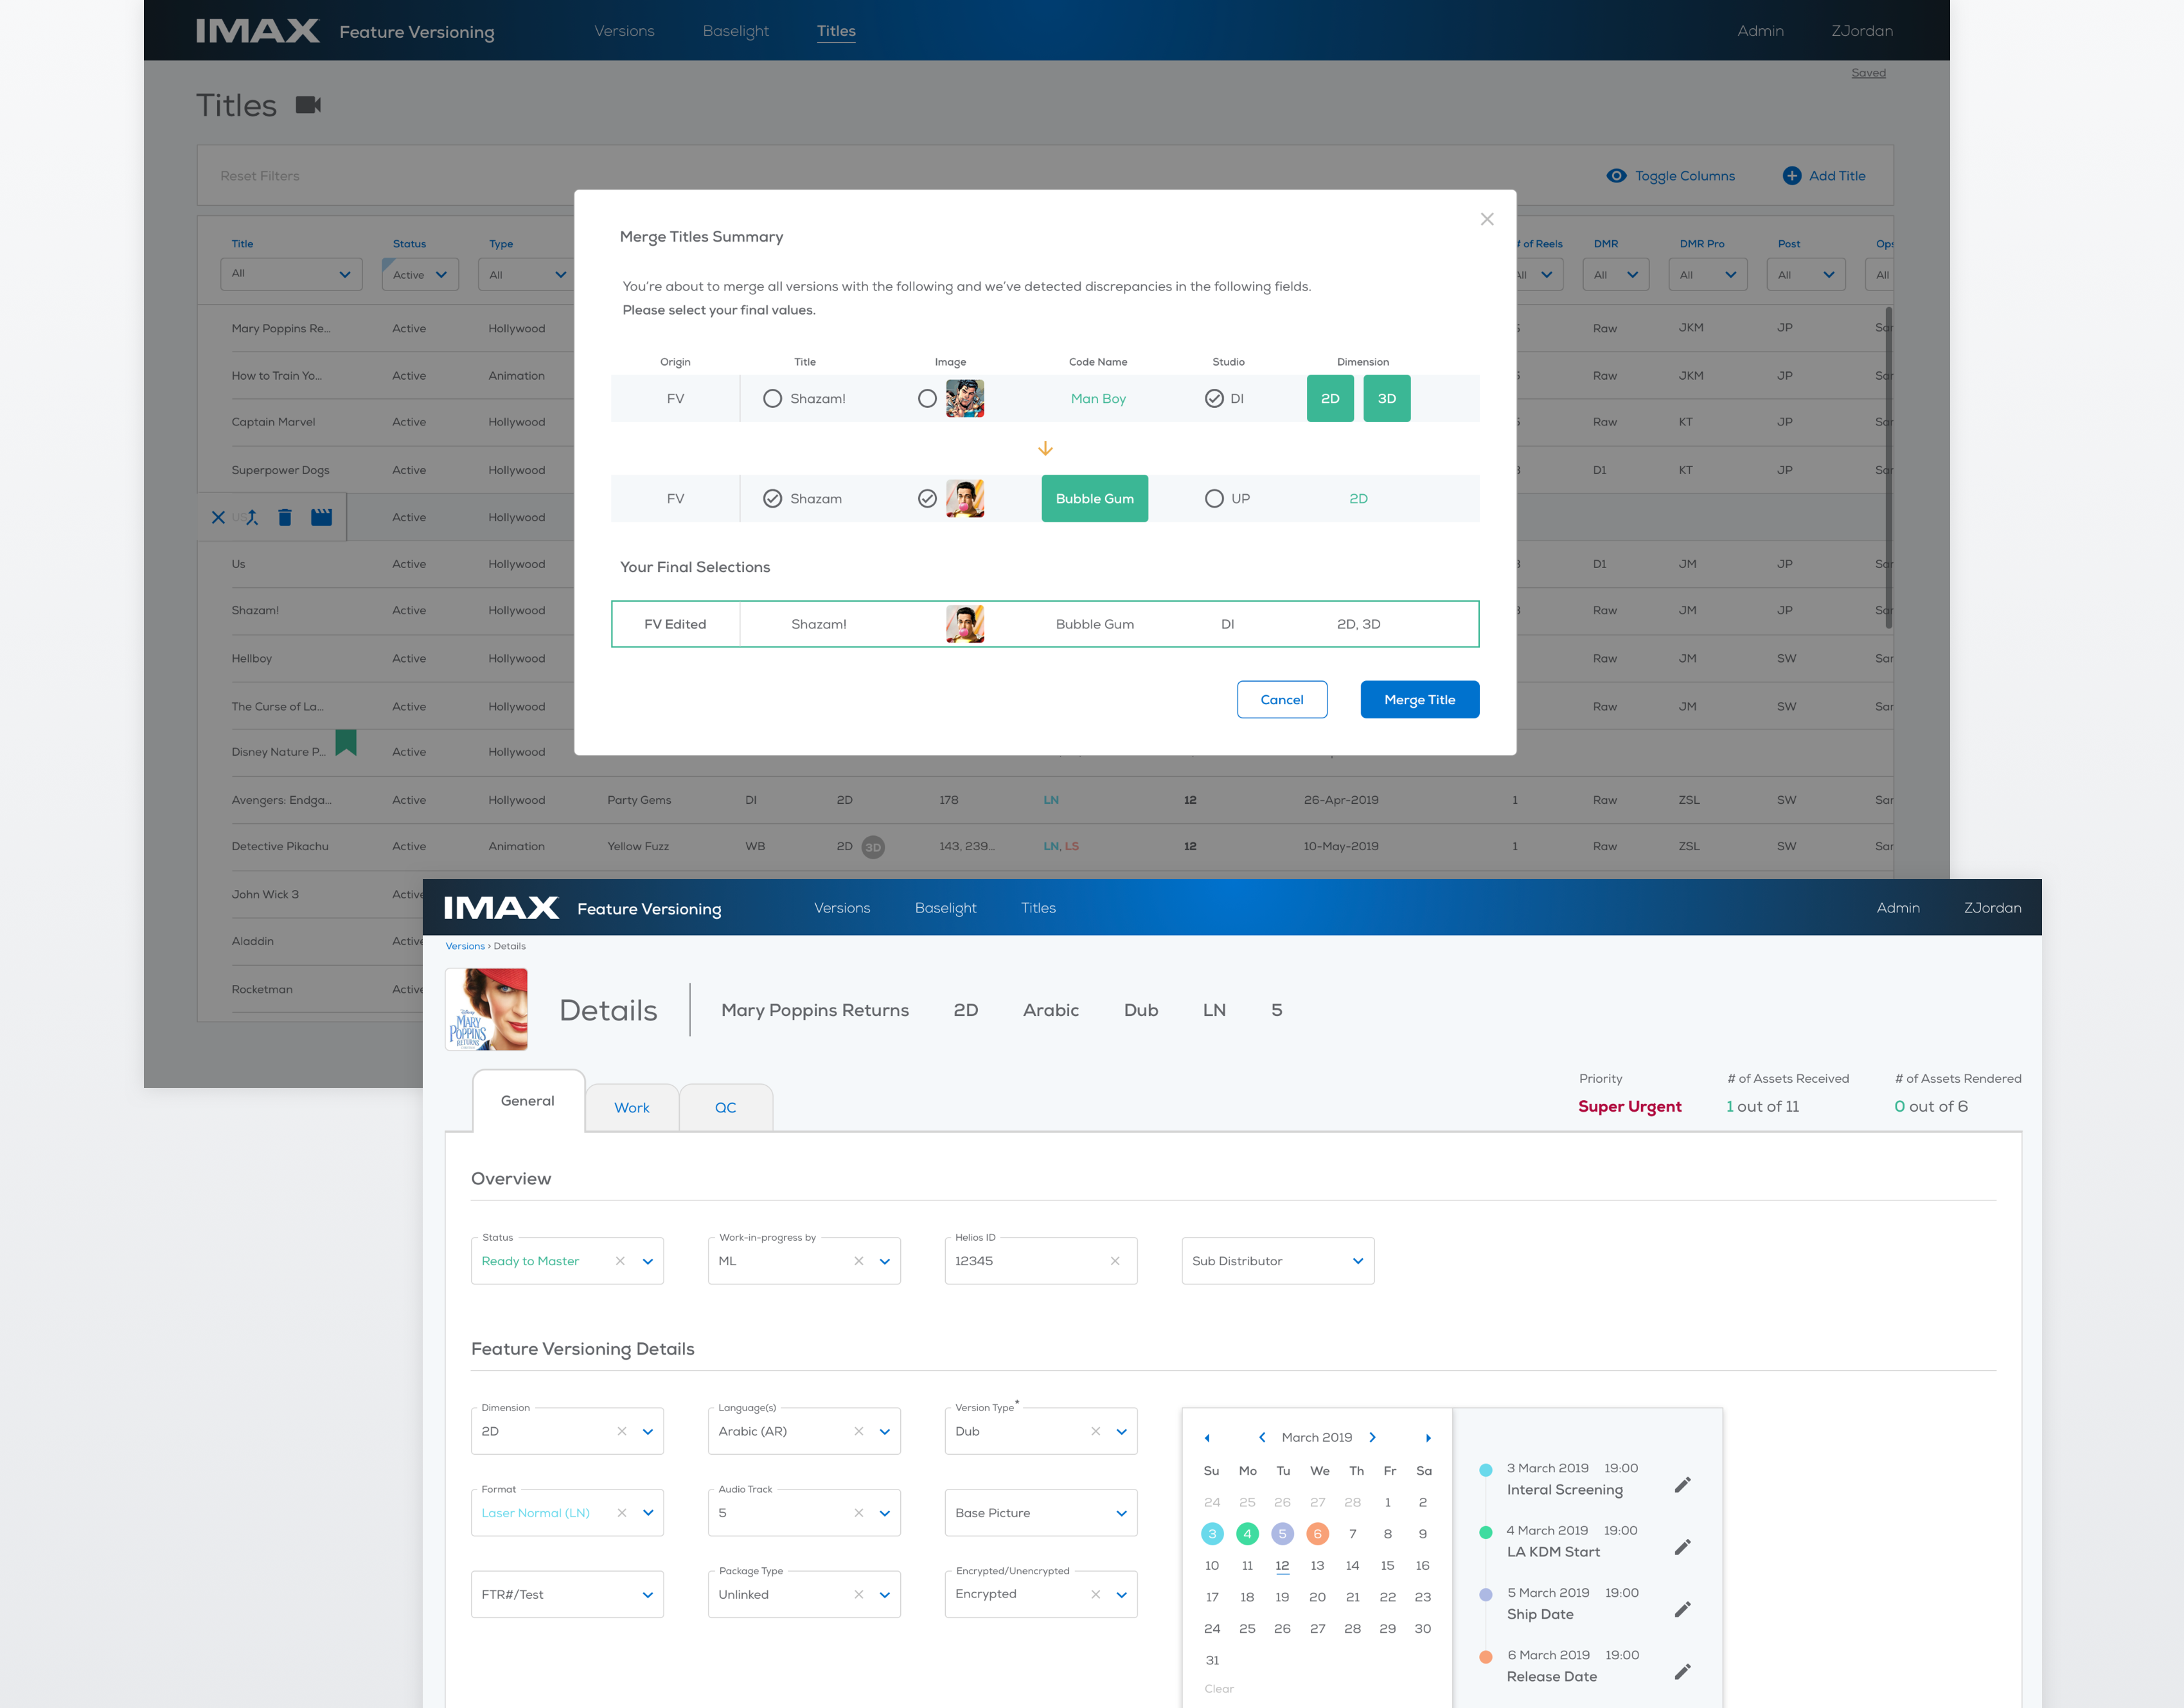Open the Title filter dropdown

(291, 274)
